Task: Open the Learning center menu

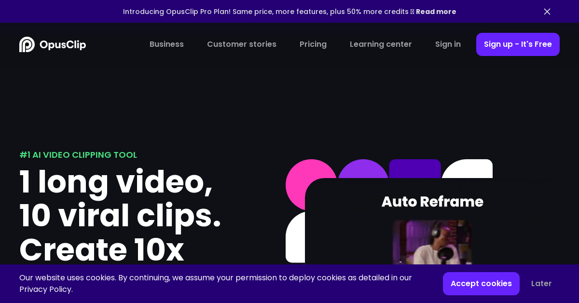Action: point(381,44)
